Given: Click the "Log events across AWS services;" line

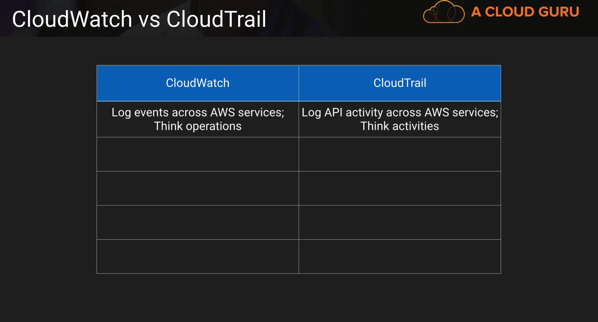Looking at the screenshot, I should (x=197, y=113).
